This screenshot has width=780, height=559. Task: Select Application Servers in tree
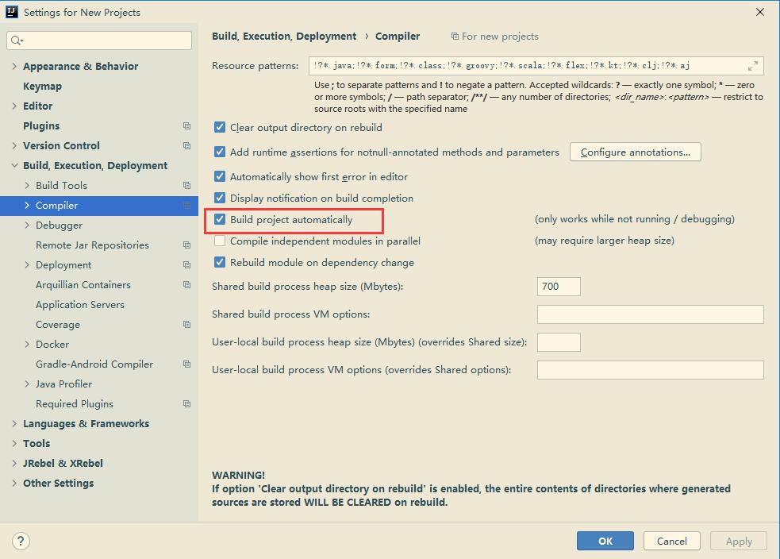tap(80, 305)
